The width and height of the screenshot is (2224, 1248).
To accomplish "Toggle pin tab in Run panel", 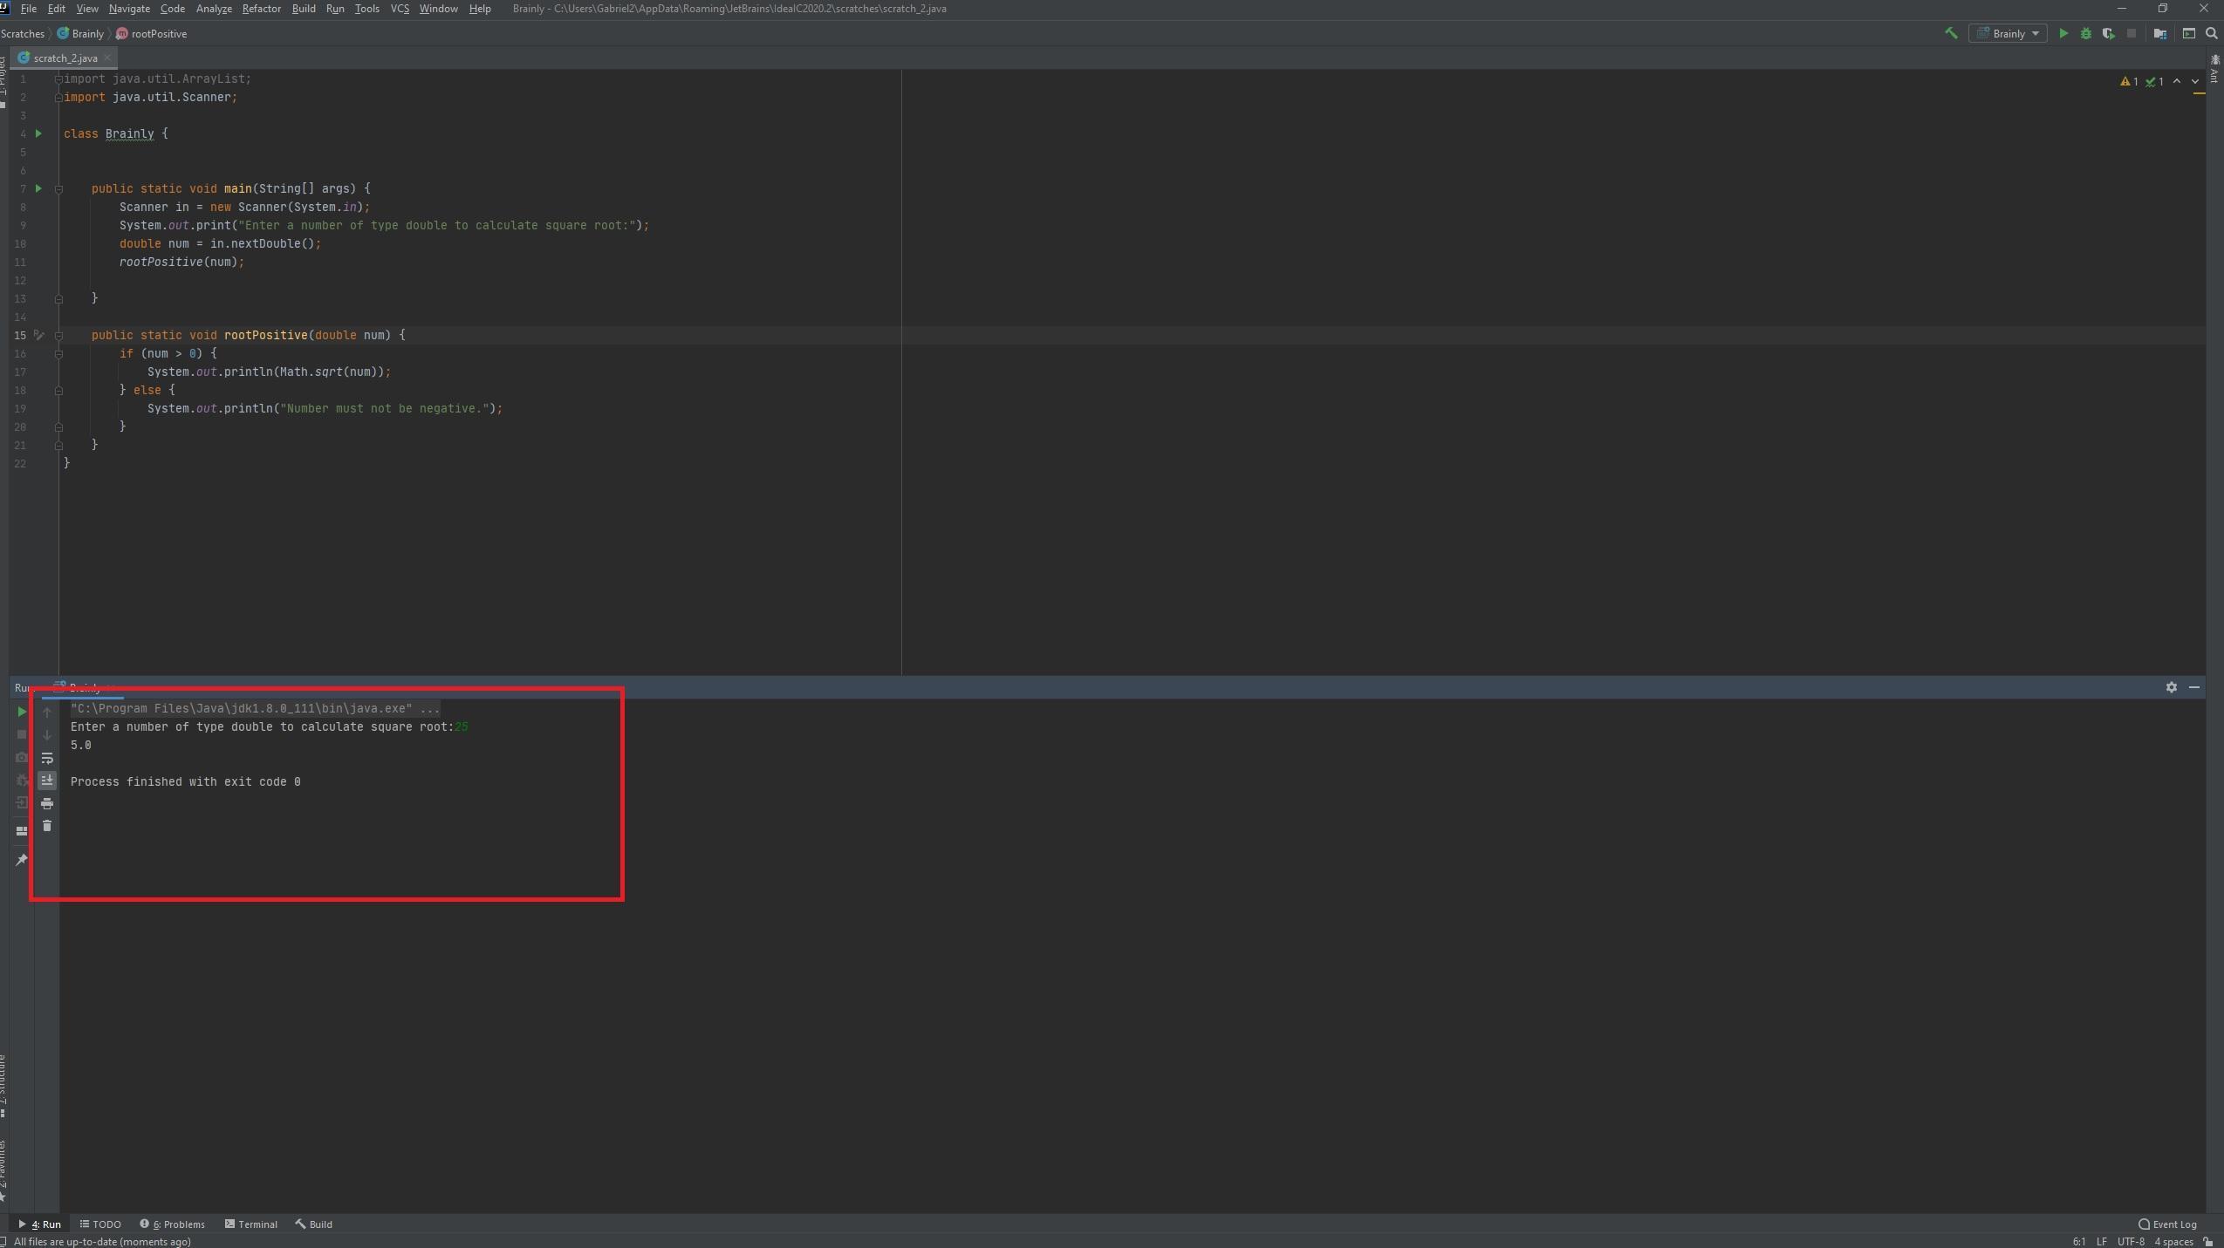I will tap(22, 860).
